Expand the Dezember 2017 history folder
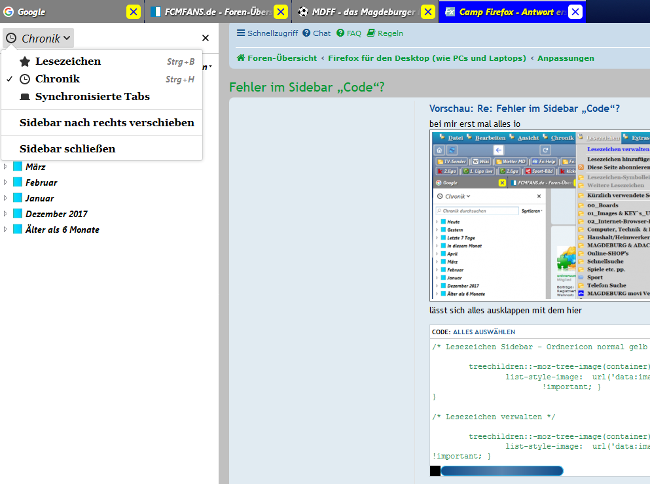Screen dimensions: 650x484 pyautogui.click(x=5, y=214)
